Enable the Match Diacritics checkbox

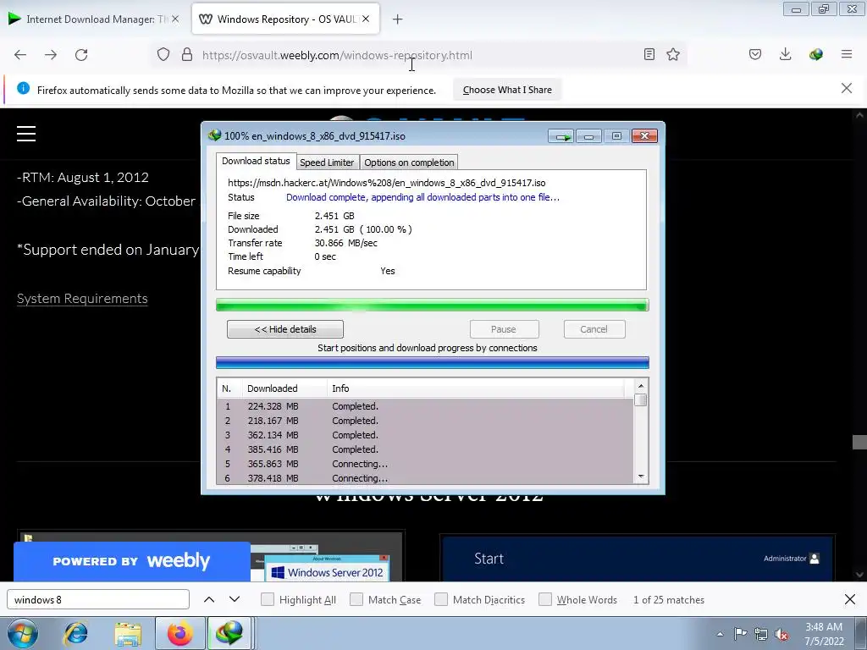441,599
